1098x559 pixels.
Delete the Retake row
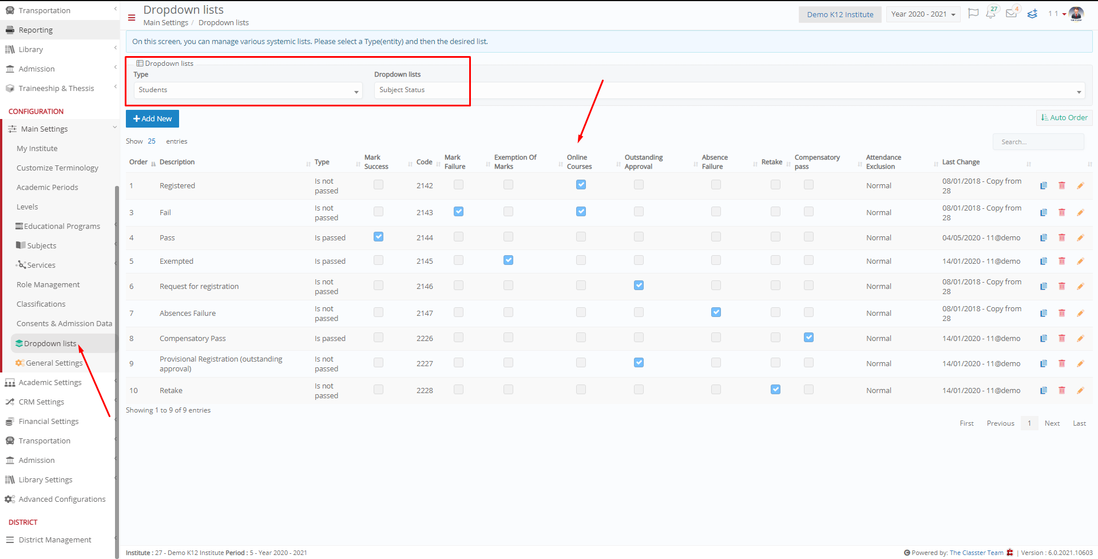[1062, 390]
